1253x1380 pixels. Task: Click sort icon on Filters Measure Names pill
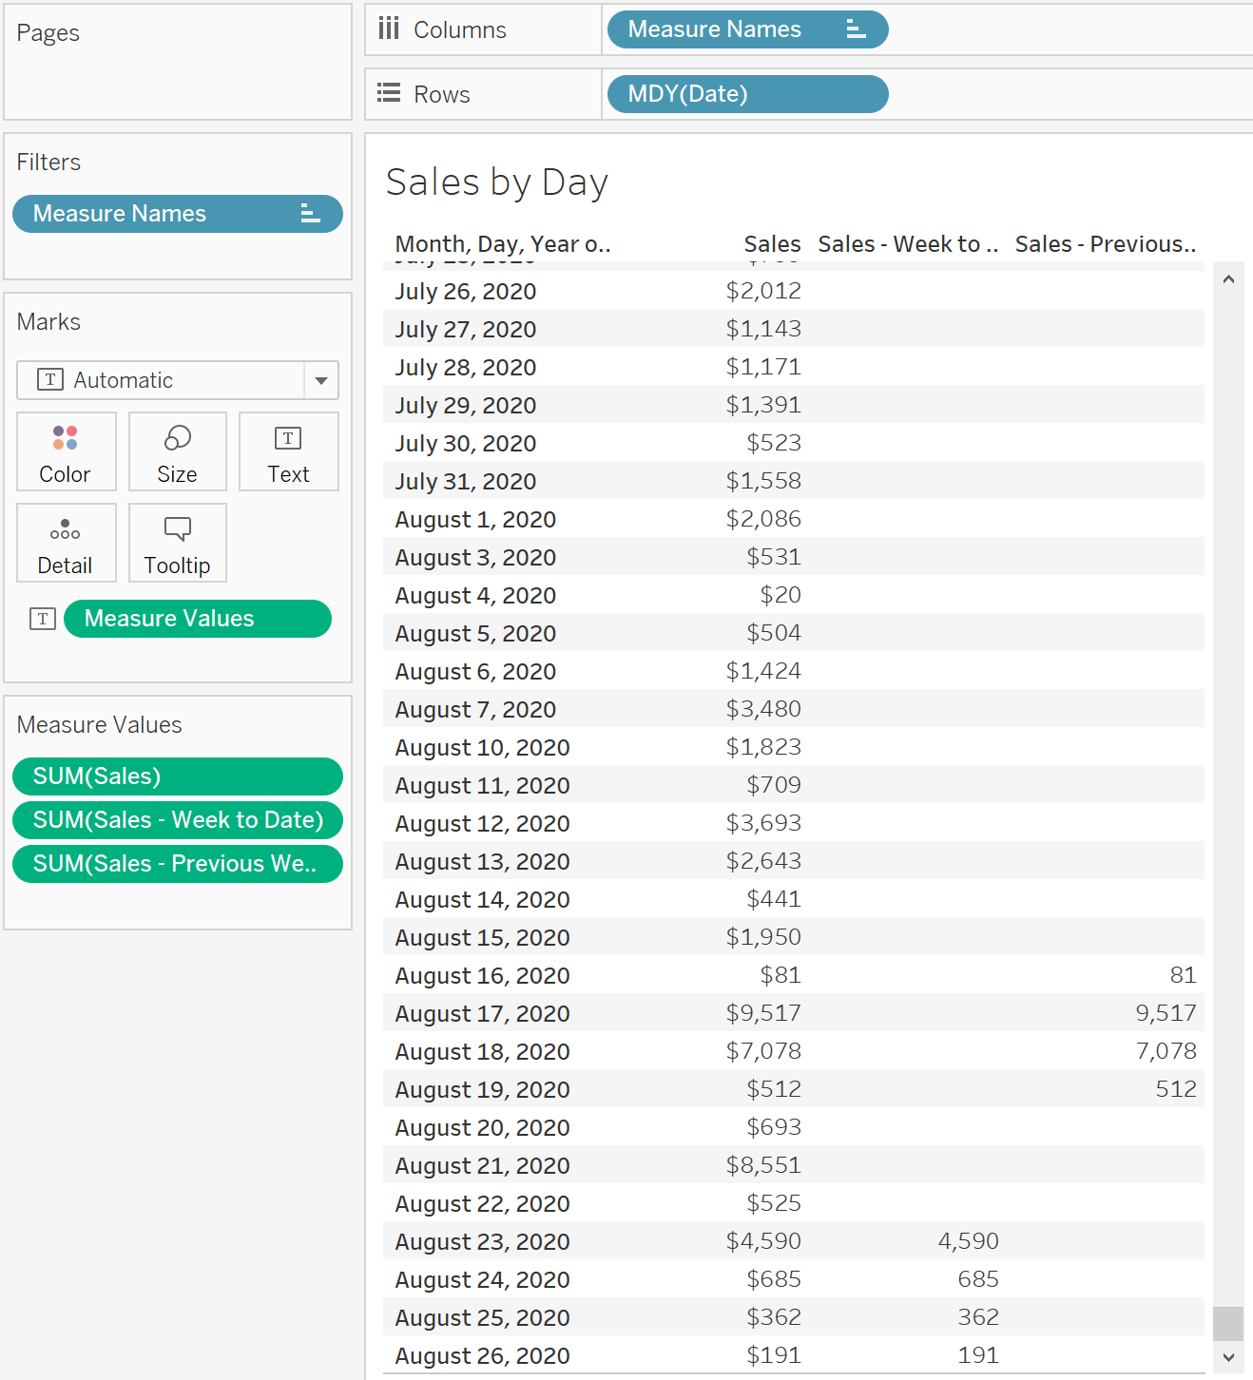click(x=310, y=214)
